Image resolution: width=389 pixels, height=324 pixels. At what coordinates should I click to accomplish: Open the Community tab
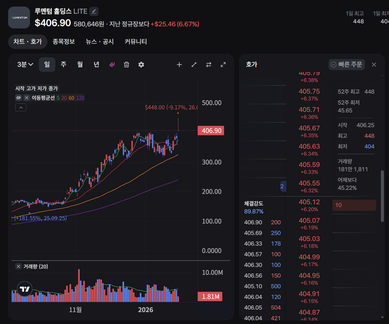point(136,42)
